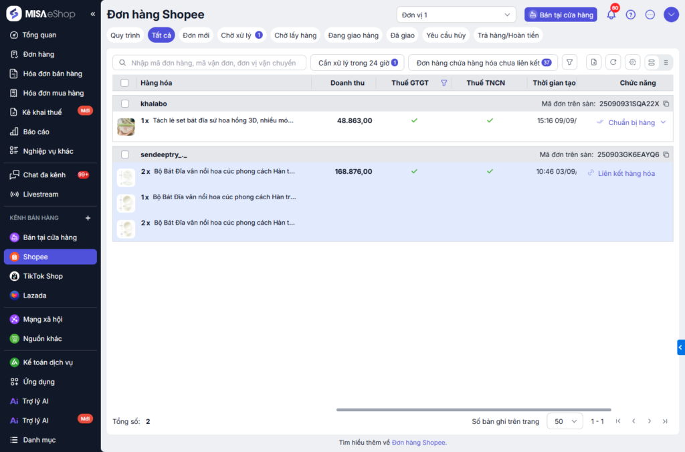The width and height of the screenshot is (685, 452).
Task: Switch to the Đang giao hàng tab
Action: tap(353, 35)
